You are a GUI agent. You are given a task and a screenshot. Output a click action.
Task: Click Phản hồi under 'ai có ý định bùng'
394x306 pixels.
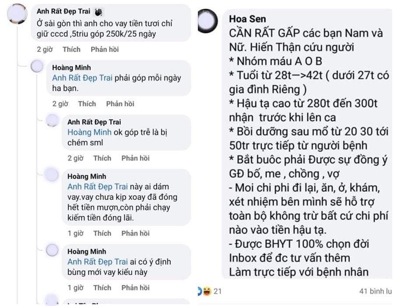[x=135, y=288]
